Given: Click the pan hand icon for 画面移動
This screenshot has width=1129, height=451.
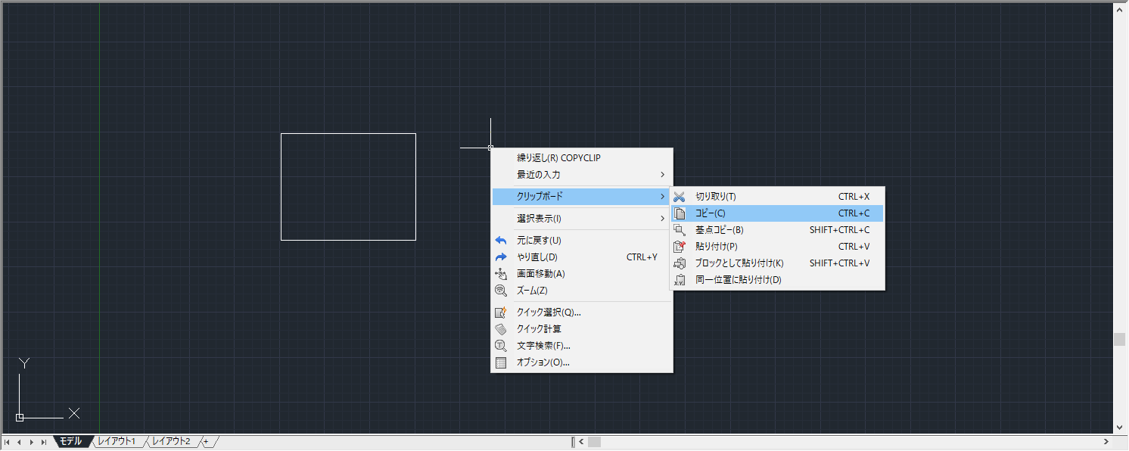Looking at the screenshot, I should [500, 274].
